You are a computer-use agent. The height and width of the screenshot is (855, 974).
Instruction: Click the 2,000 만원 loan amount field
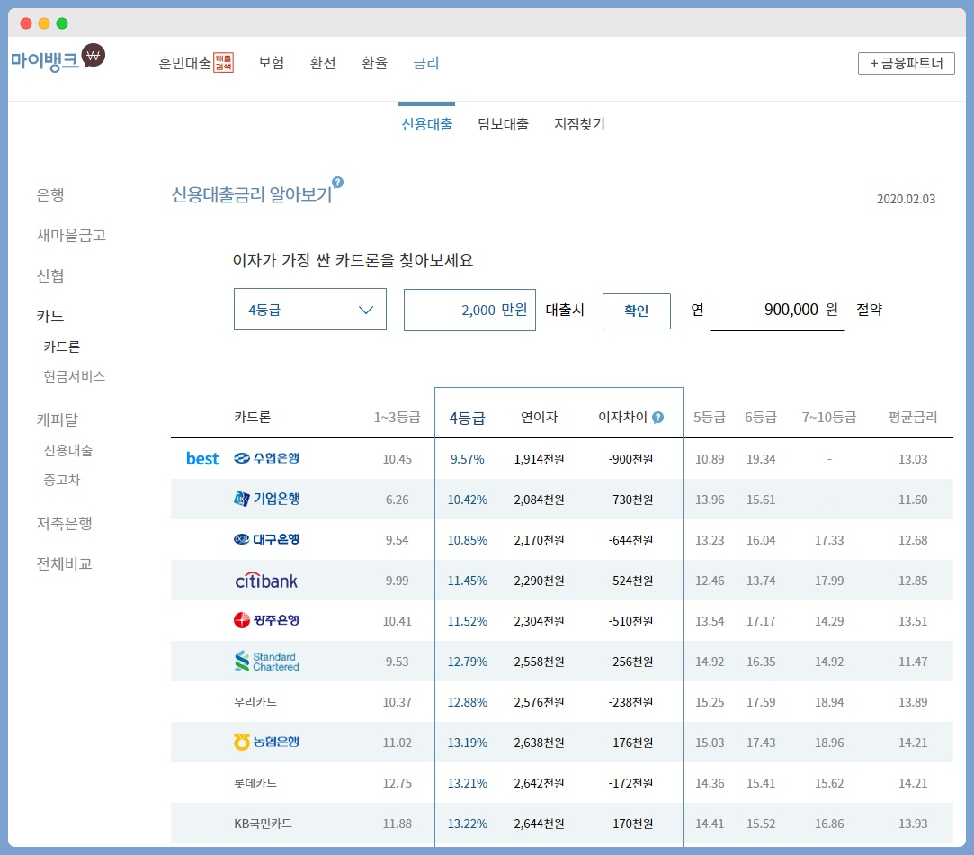pos(469,310)
